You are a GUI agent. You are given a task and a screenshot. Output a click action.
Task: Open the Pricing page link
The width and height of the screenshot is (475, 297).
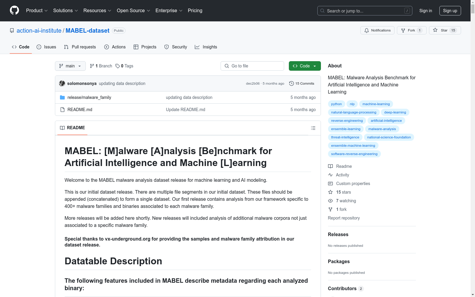[195, 11]
